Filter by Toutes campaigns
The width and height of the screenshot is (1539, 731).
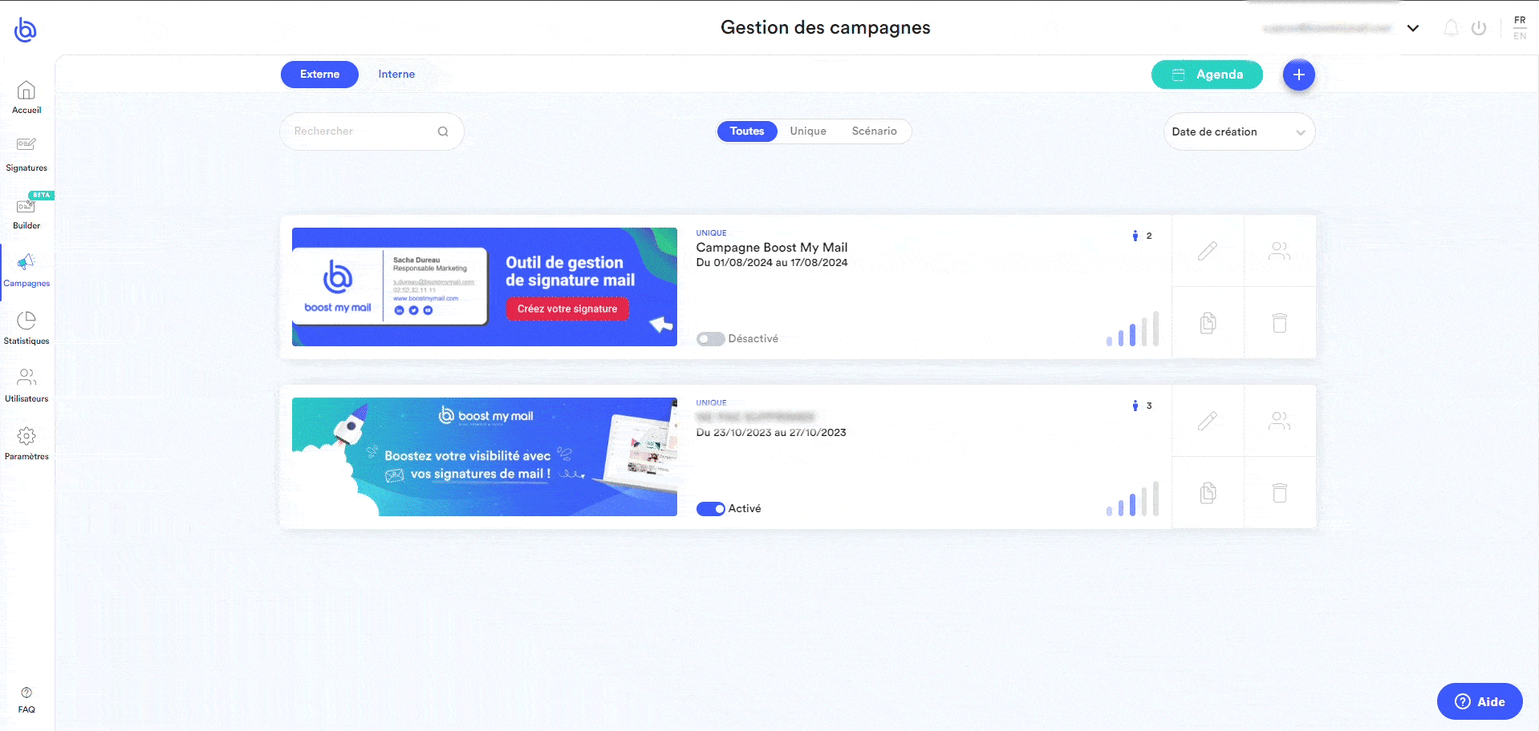click(x=747, y=131)
